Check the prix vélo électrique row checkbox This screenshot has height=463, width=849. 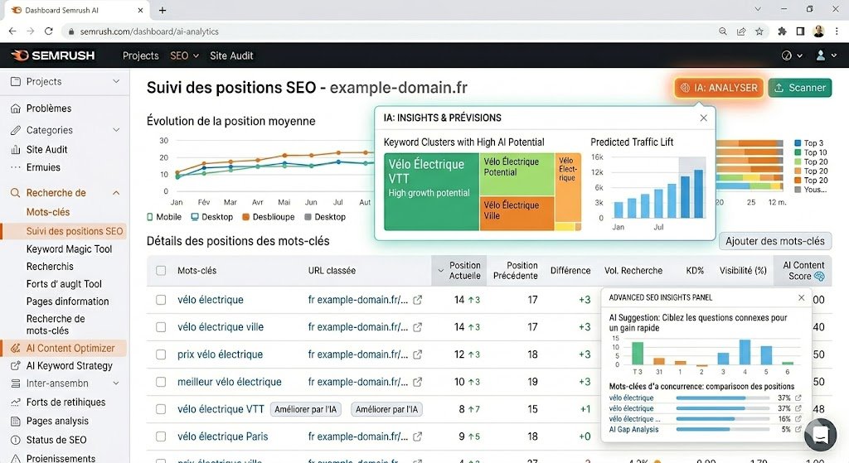(x=161, y=354)
